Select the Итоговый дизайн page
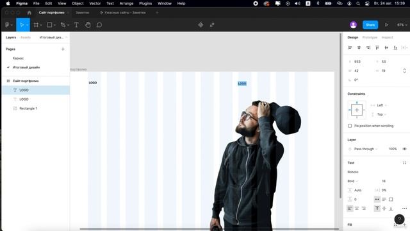This screenshot has height=231, width=410. pyautogui.click(x=26, y=67)
